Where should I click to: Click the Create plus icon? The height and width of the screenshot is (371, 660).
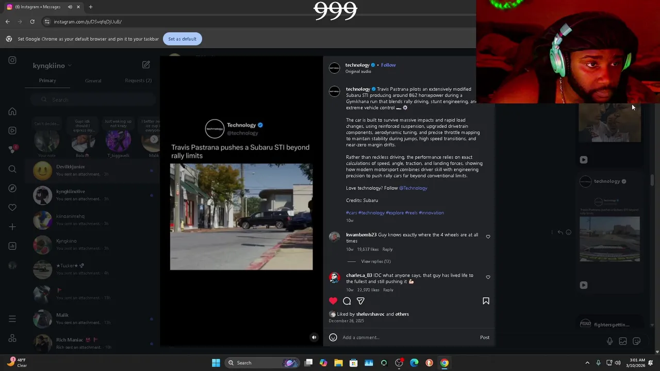tap(12, 227)
